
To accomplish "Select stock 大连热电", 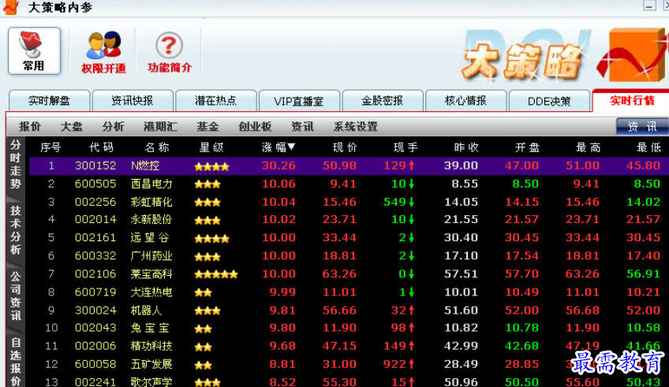I will [151, 292].
